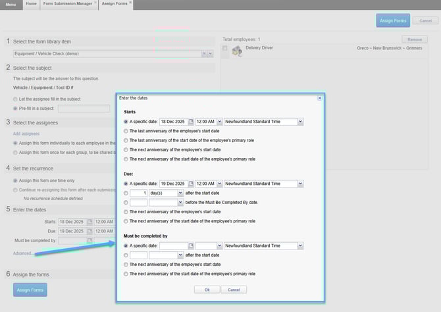Open Must be completed by time zone dropdown
This screenshot has width=441, height=312.
pos(300,246)
